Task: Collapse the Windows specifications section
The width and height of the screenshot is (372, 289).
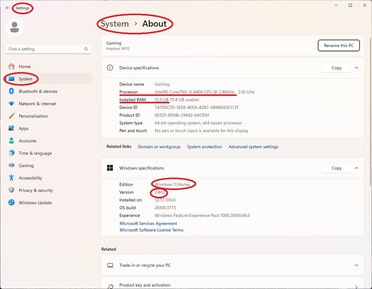Action: pyautogui.click(x=357, y=168)
